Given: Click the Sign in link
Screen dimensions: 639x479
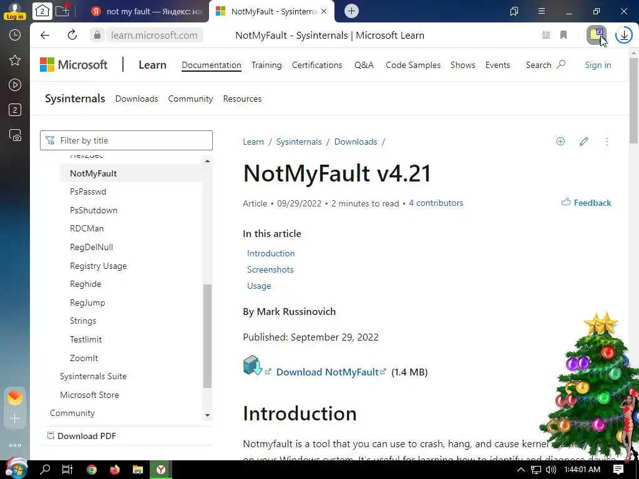Looking at the screenshot, I should (598, 65).
